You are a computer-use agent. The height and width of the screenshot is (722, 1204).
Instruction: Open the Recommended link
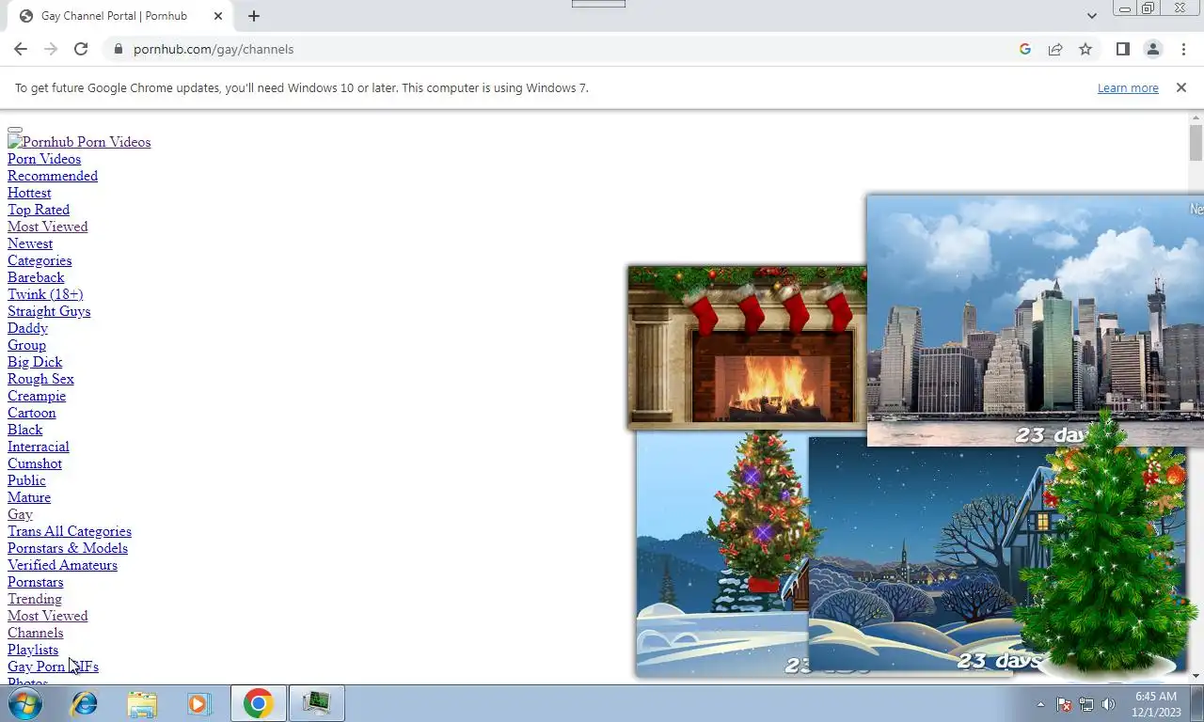pos(53,176)
